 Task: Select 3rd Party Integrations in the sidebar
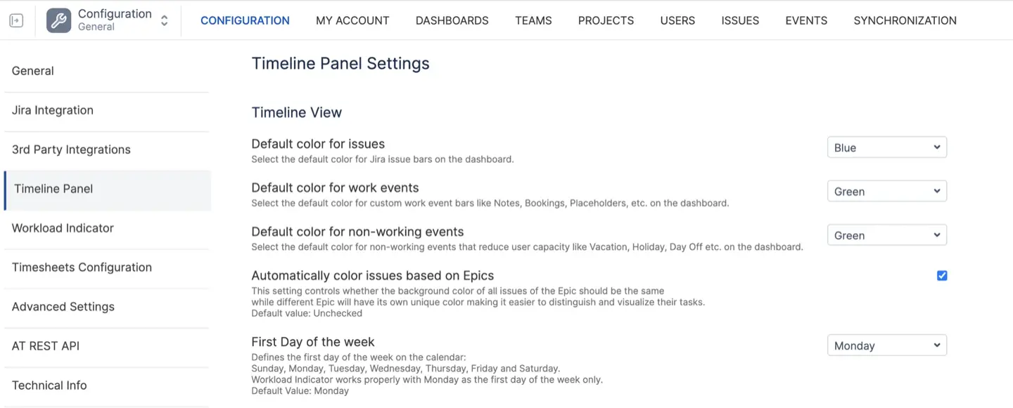pyautogui.click(x=71, y=150)
